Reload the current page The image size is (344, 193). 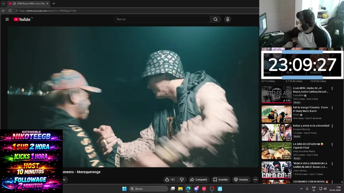10,11
